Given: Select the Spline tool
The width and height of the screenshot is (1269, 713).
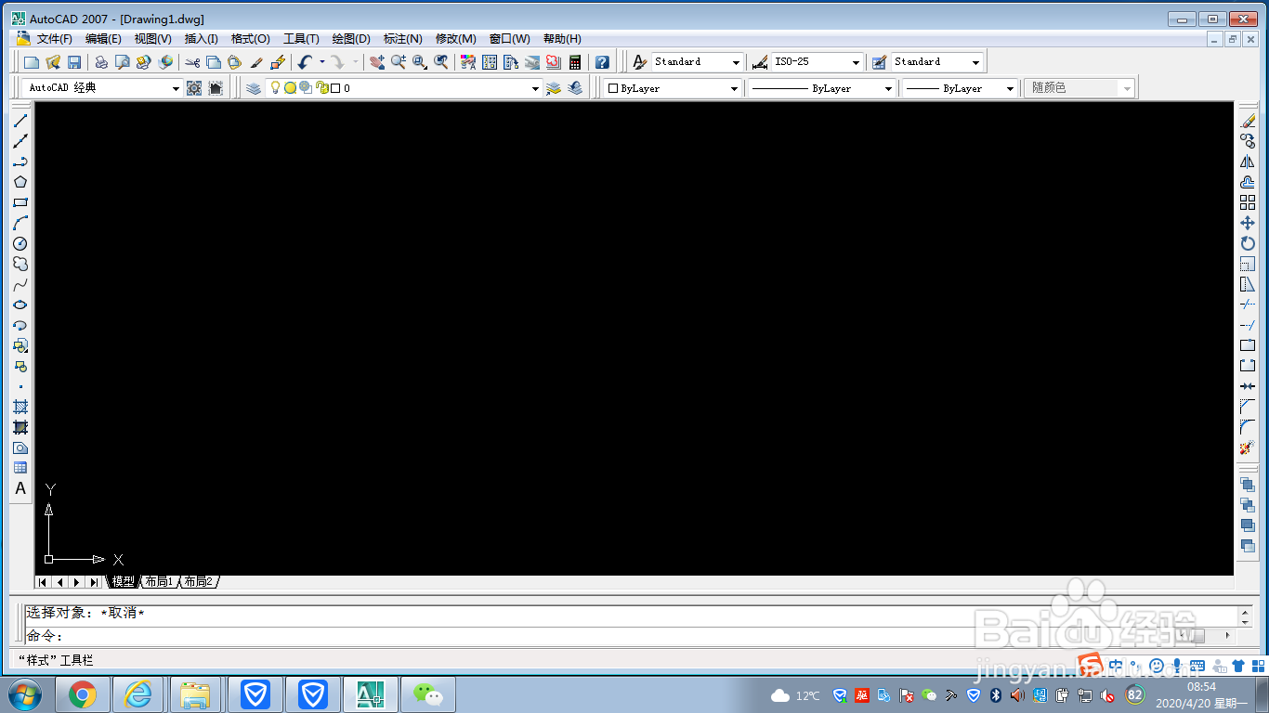Looking at the screenshot, I should 20,284.
